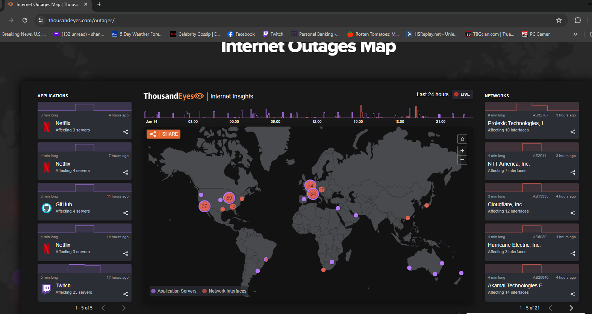Open Rotten Tomatoes bookmark
This screenshot has height=314, width=592.
click(373, 34)
